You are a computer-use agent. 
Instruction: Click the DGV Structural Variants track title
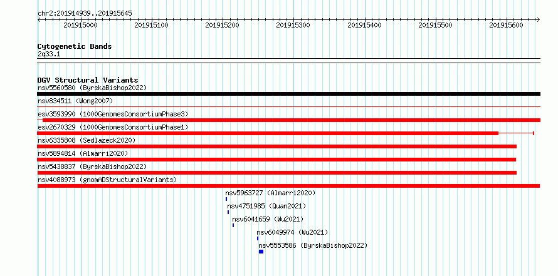click(88, 80)
